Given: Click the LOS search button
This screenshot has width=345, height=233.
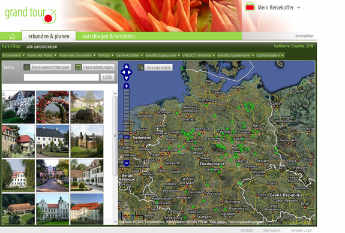Looking at the screenshot, I should click(107, 77).
